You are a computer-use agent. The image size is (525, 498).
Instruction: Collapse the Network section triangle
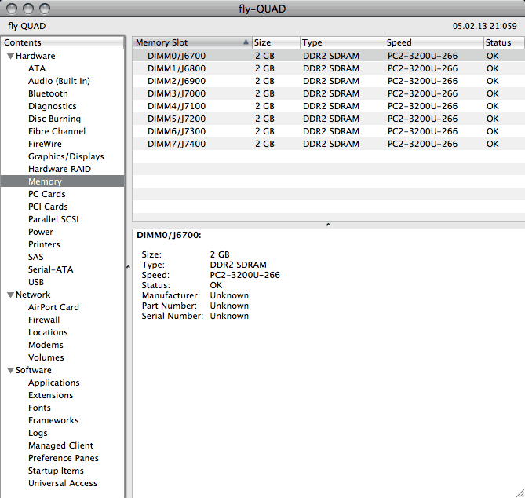click(x=10, y=295)
